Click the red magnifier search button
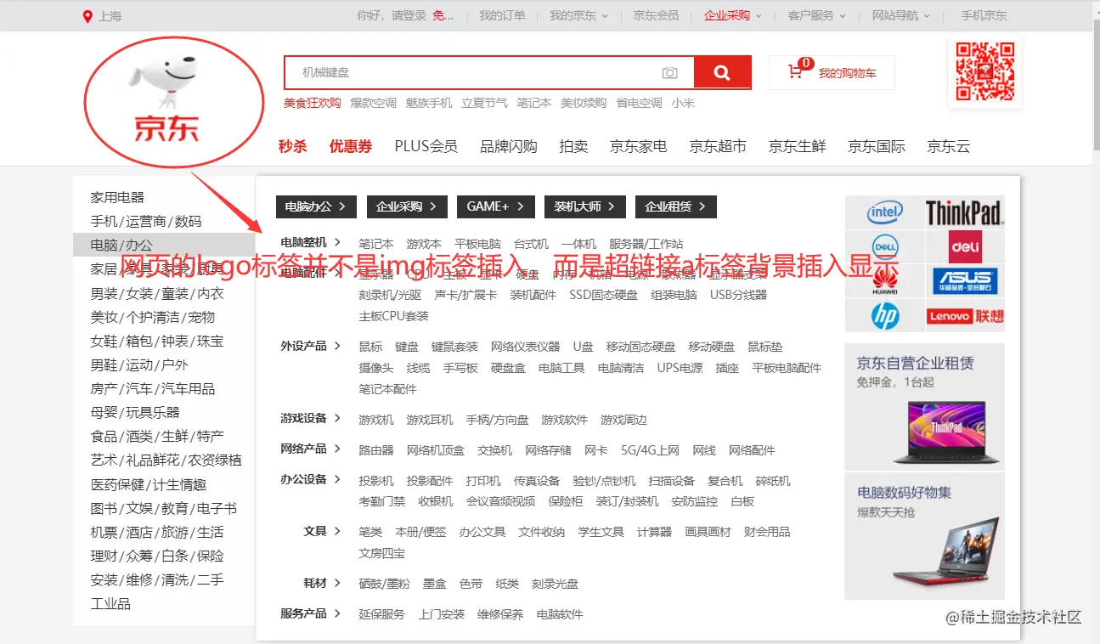The image size is (1100, 644). (x=722, y=72)
